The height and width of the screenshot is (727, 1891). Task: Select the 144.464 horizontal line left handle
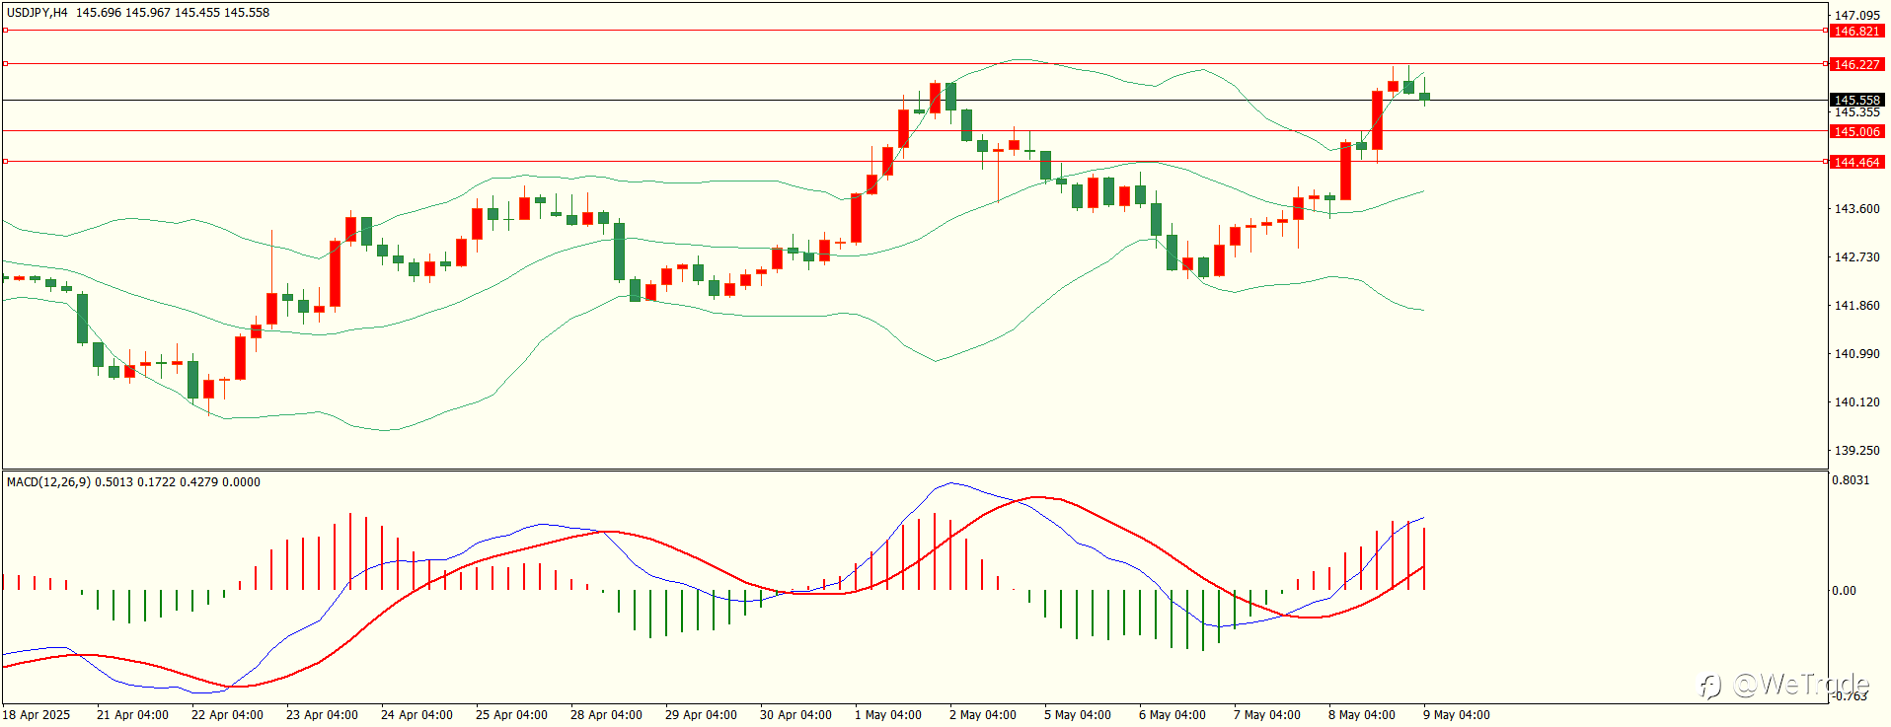tap(5, 162)
